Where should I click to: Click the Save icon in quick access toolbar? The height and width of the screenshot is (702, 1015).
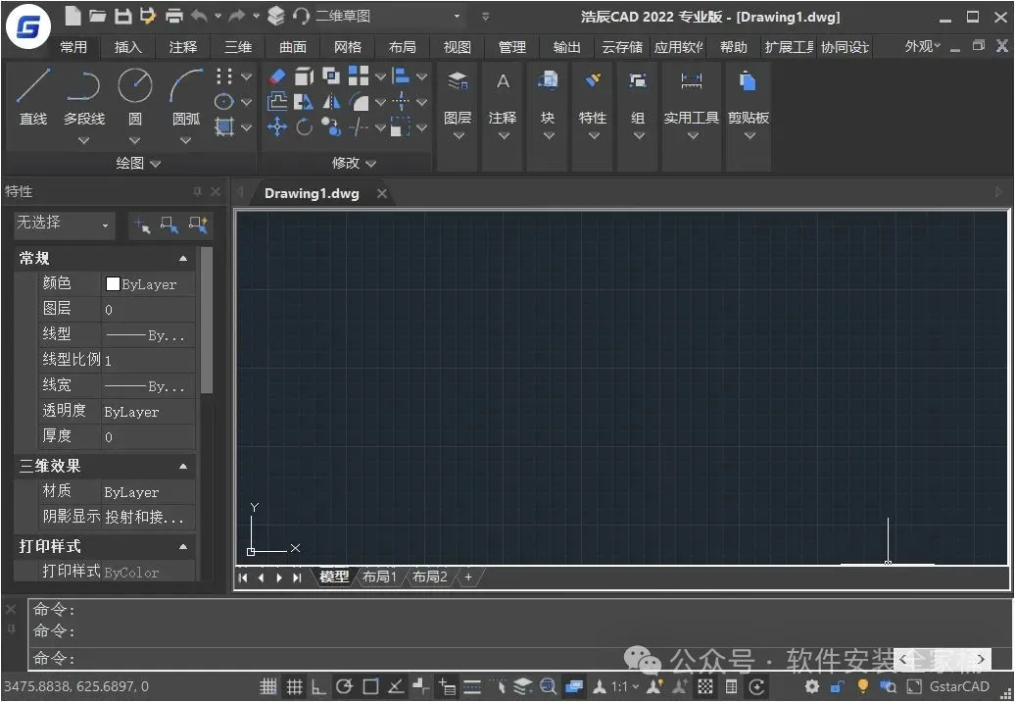click(122, 16)
